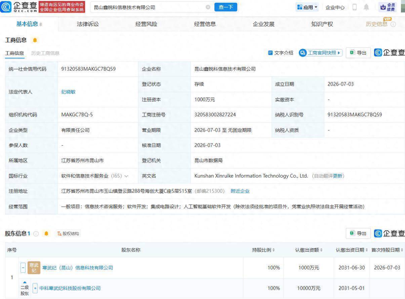
Task: Switch to the 法律诉讼 tab
Action: point(88,24)
